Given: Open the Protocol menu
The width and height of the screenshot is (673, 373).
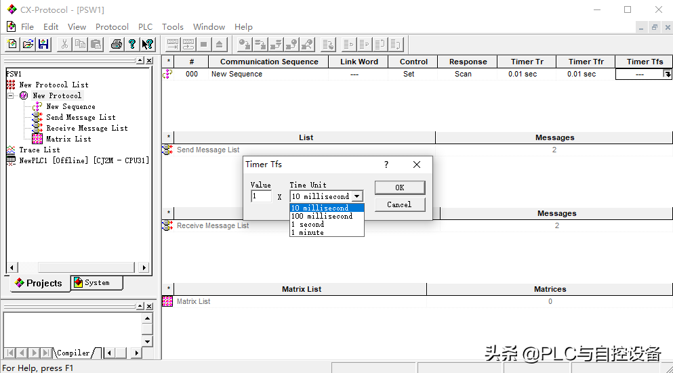Looking at the screenshot, I should [x=112, y=26].
